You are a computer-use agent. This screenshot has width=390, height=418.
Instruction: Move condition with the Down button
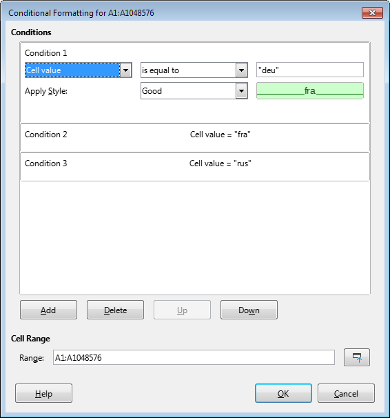249,310
